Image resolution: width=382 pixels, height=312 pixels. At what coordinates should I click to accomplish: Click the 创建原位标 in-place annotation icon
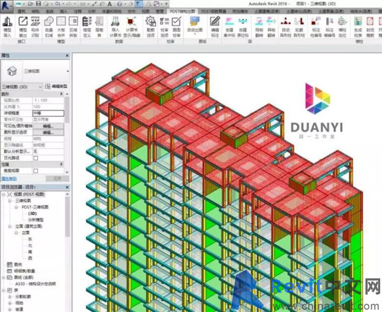click(243, 21)
